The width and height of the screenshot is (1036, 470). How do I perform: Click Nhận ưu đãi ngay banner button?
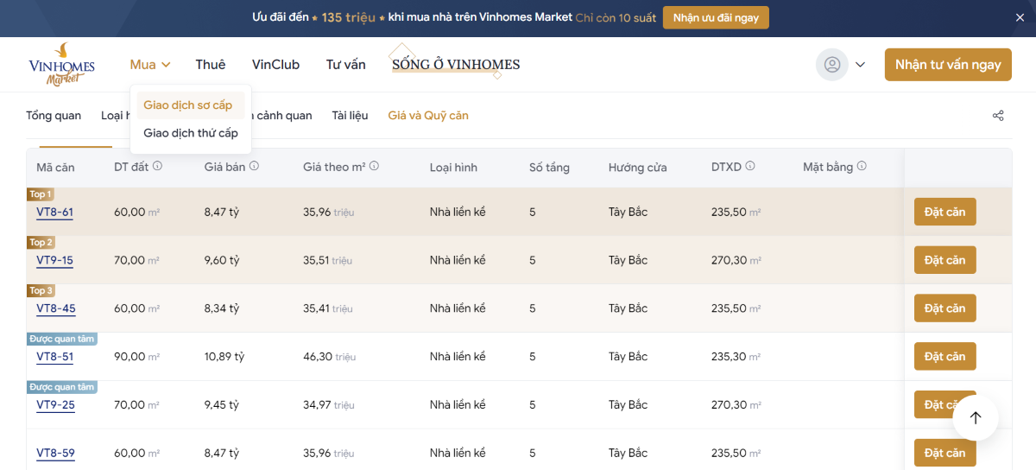pyautogui.click(x=715, y=18)
